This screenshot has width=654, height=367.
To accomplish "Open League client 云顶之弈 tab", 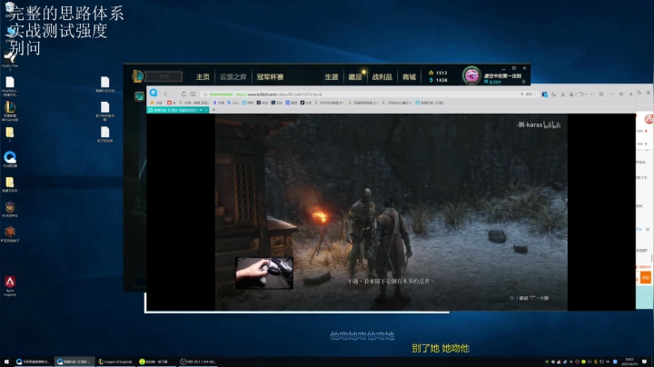I will [x=233, y=76].
